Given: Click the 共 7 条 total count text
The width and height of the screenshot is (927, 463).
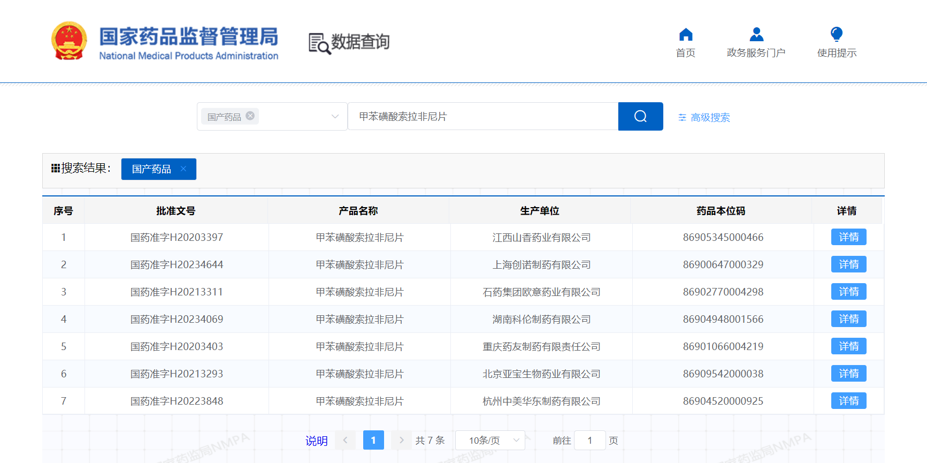Looking at the screenshot, I should pos(430,440).
